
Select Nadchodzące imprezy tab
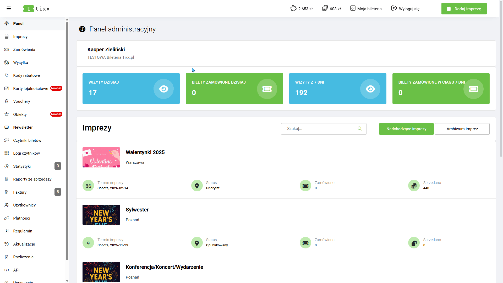(x=406, y=129)
